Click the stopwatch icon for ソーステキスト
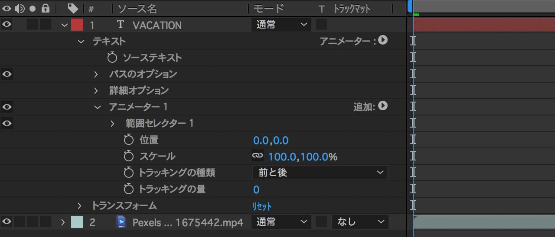 (112, 58)
